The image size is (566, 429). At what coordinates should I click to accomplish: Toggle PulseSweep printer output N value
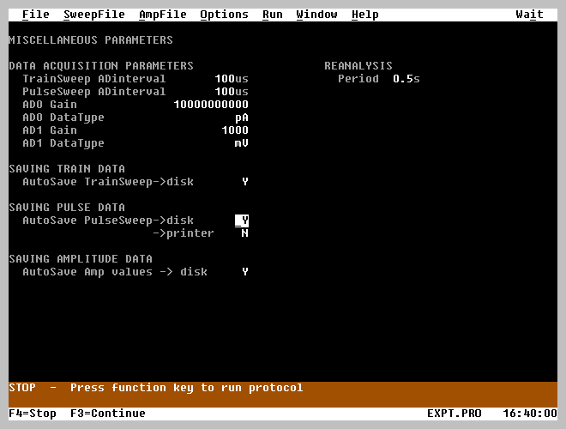tap(244, 233)
